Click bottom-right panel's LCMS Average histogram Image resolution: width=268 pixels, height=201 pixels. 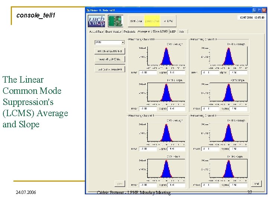(229, 133)
